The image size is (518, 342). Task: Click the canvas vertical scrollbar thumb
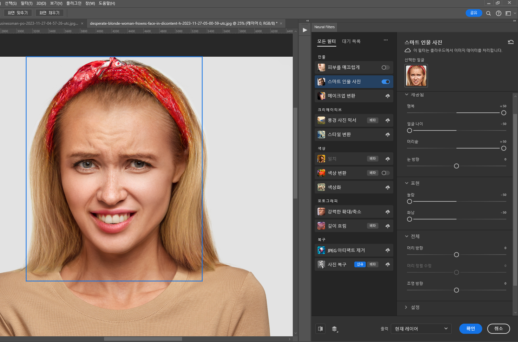[295, 153]
